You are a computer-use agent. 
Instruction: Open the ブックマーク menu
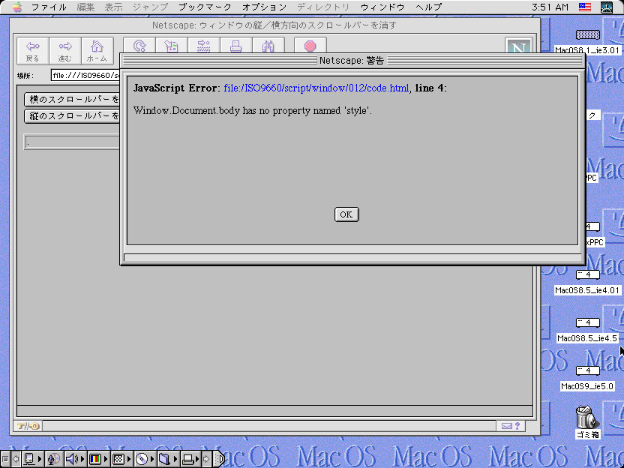pyautogui.click(x=205, y=7)
